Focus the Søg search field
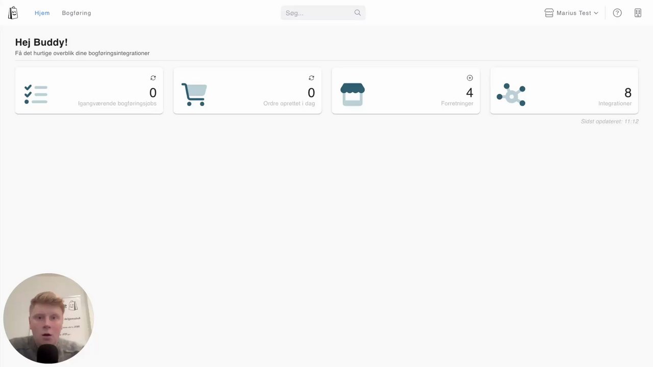653x367 pixels. click(323, 13)
